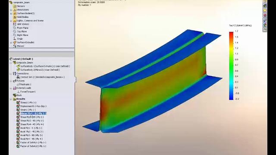Image resolution: width=276 pixels, height=155 pixels.
Task: Click the Factor of Safety2 plot icon
Action: [18, 146]
